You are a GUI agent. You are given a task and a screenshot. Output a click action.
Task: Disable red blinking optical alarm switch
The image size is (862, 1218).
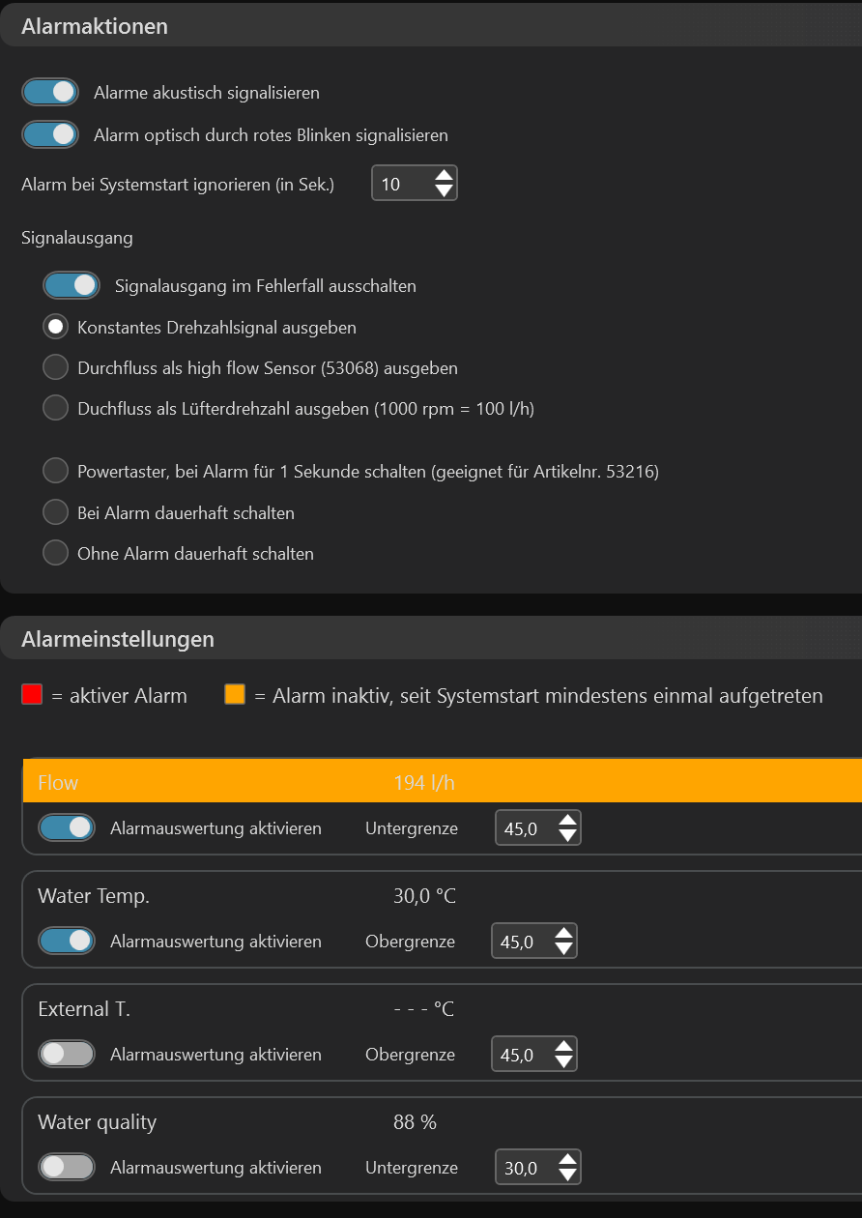tap(49, 134)
